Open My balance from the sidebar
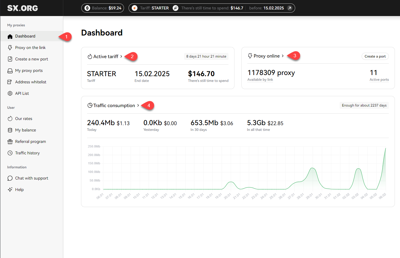This screenshot has height=258, width=400. click(25, 130)
